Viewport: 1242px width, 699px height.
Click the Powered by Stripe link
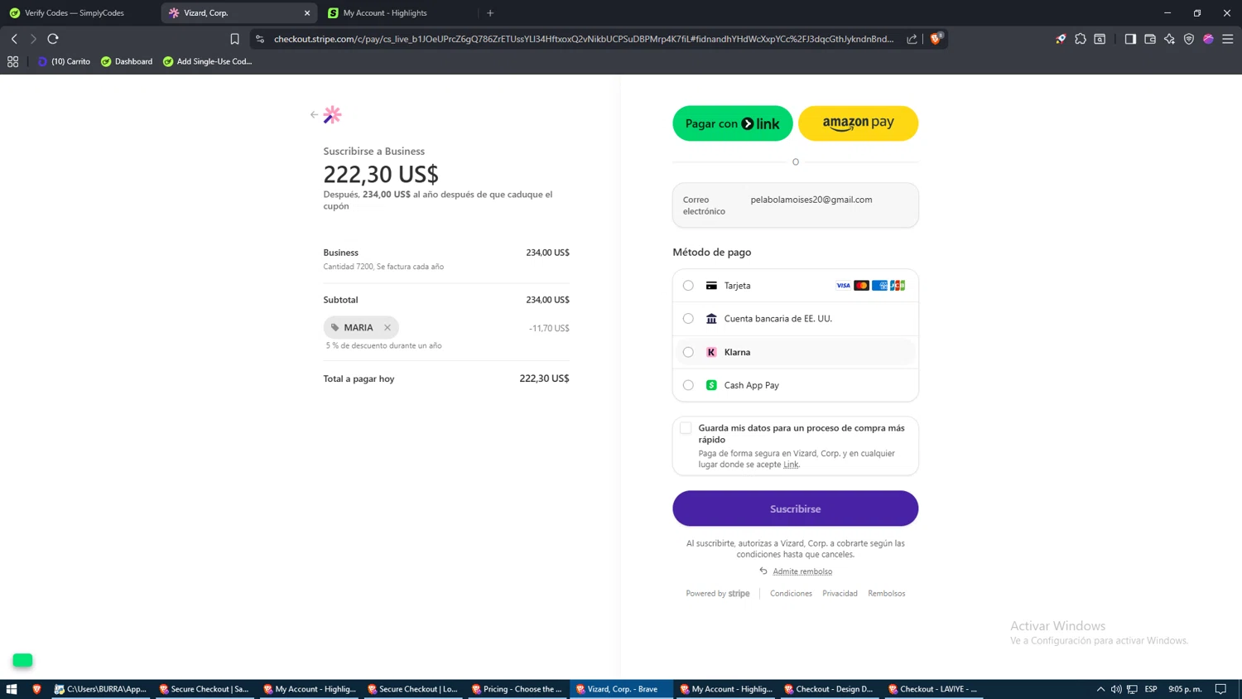[x=718, y=594]
